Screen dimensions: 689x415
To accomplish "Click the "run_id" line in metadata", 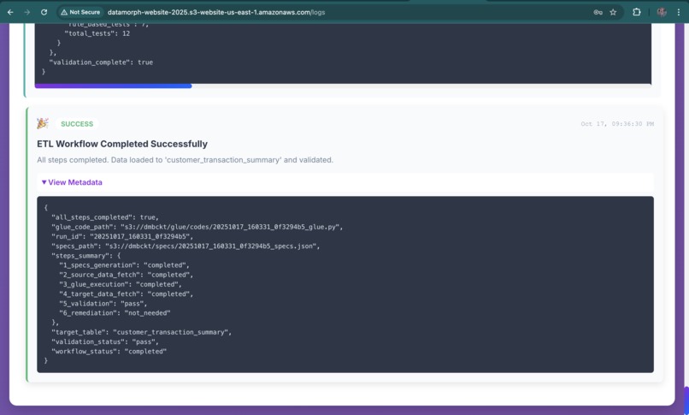I will 122,236.
